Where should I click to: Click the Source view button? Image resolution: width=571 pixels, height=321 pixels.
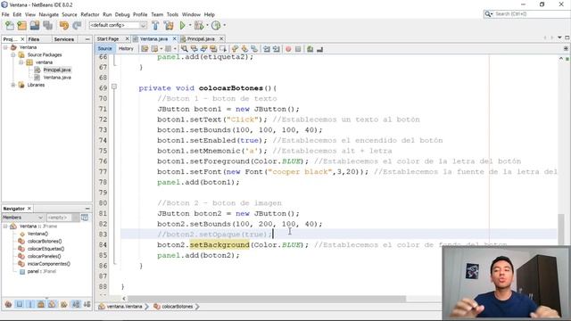(x=105, y=49)
